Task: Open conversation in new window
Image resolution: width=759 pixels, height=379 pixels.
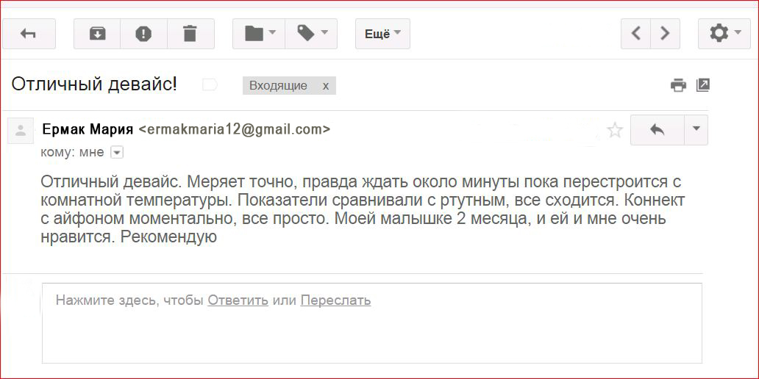Action: [x=702, y=85]
